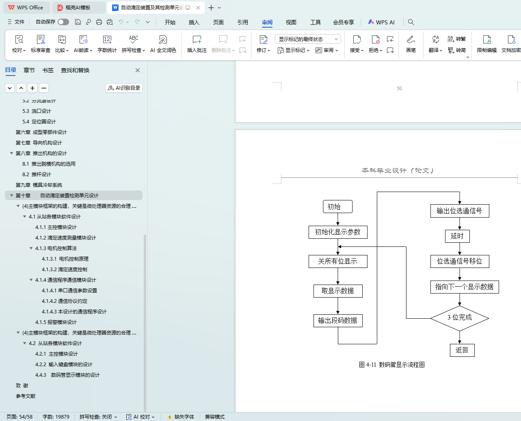Click the AI识别目录 button
521x421 pixels.
click(124, 88)
